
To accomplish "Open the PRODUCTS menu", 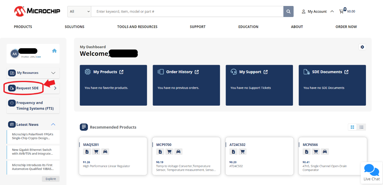I will tap(23, 27).
